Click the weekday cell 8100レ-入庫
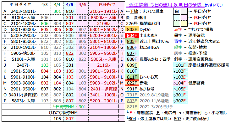Viewport: 231px width, 123px height. pyautogui.click(x=23, y=18)
